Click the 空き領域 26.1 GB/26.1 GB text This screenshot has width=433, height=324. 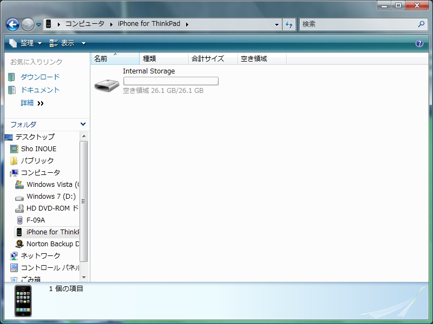(163, 90)
